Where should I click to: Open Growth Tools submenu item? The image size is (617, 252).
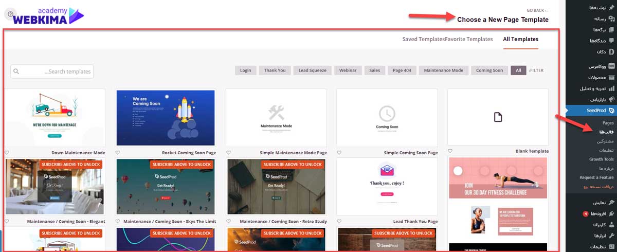[602, 159]
